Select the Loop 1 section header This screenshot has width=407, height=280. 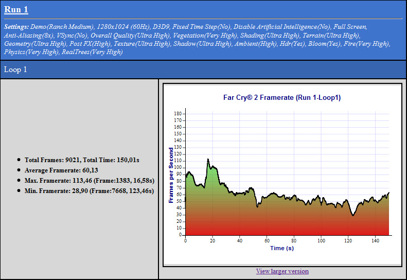pyautogui.click(x=15, y=69)
